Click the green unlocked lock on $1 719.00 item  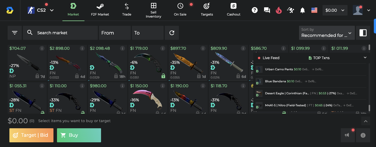pos(163,76)
